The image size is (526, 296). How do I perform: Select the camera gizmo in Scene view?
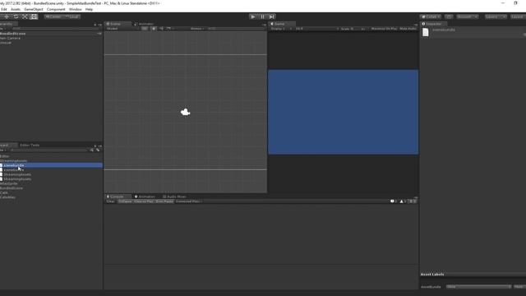tap(185, 113)
